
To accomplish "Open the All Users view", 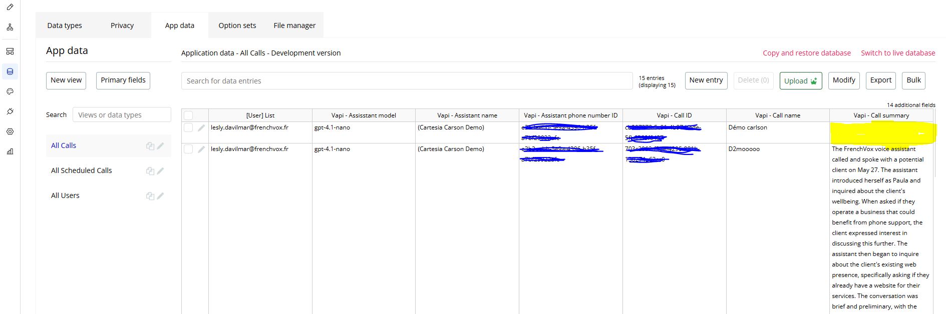I will (65, 195).
